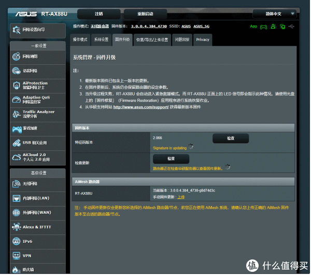Screen dimensions: 311x275
Task: Click the 系统管理 - 固件升级 heading
Action: point(95,58)
